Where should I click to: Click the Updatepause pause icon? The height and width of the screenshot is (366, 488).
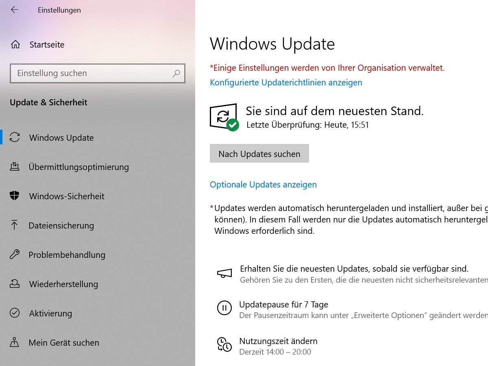click(224, 308)
